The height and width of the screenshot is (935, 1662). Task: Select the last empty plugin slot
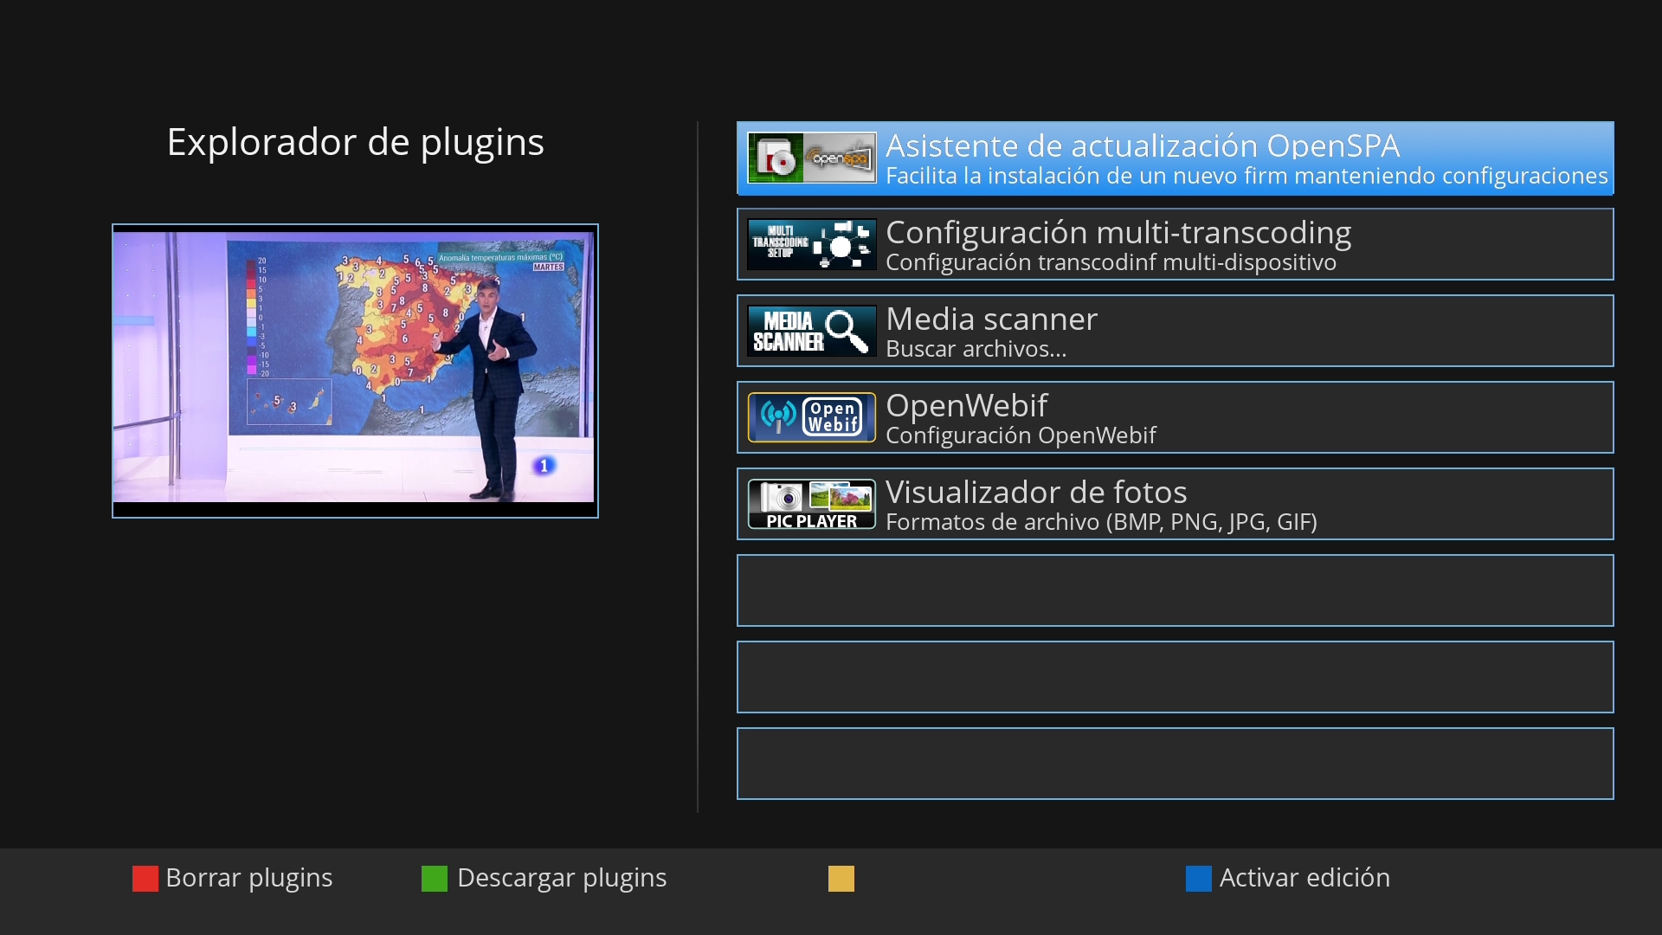(1175, 764)
